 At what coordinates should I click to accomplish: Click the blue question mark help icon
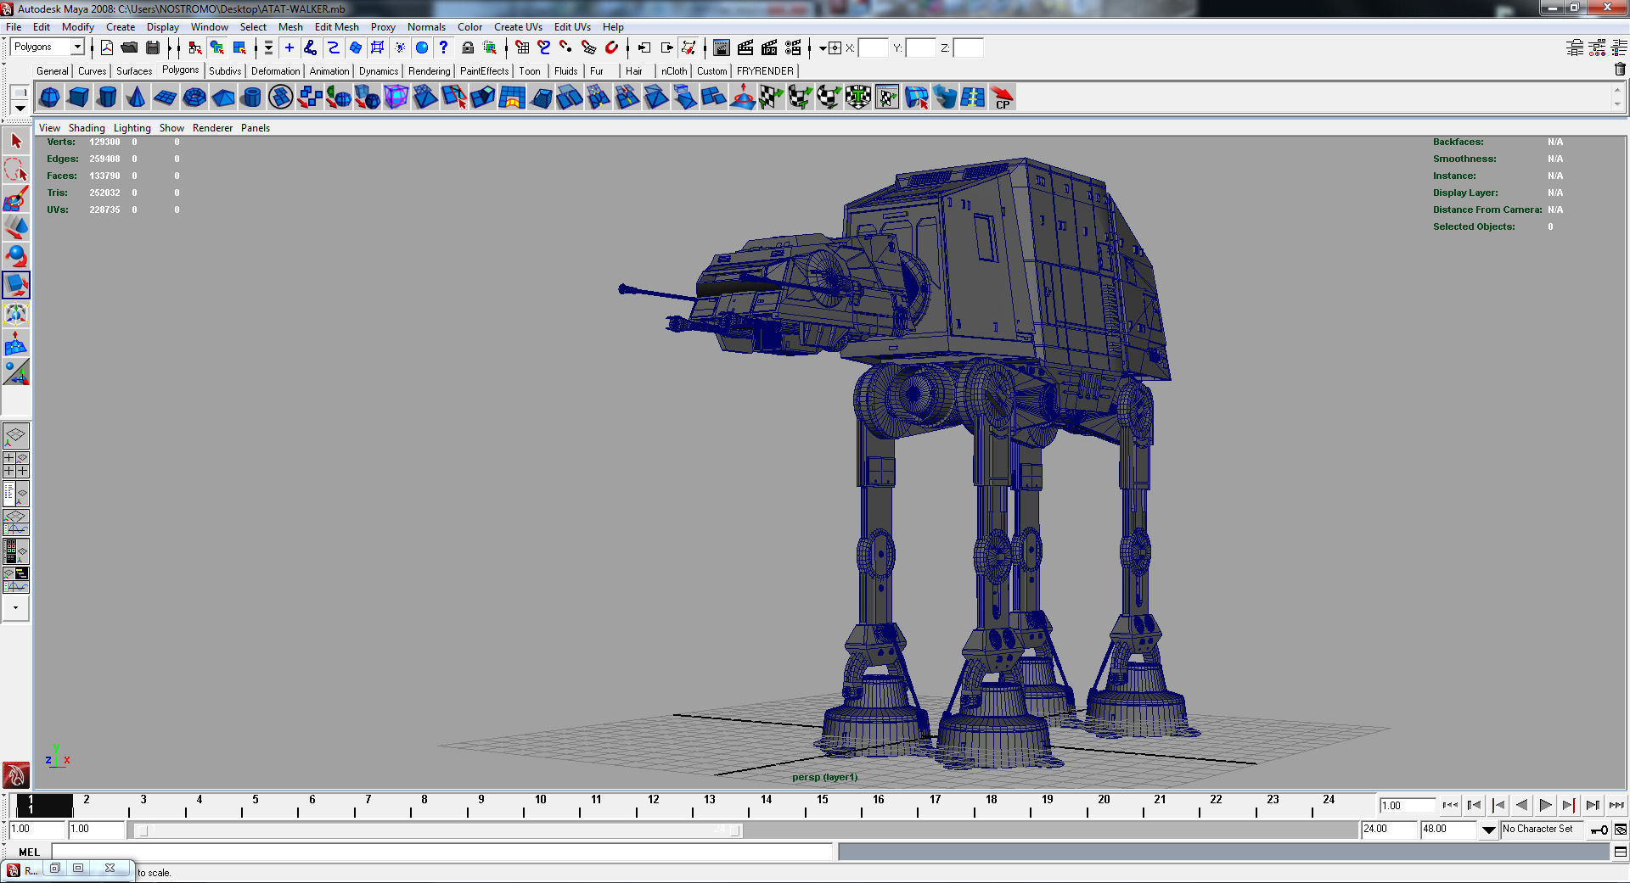click(443, 48)
